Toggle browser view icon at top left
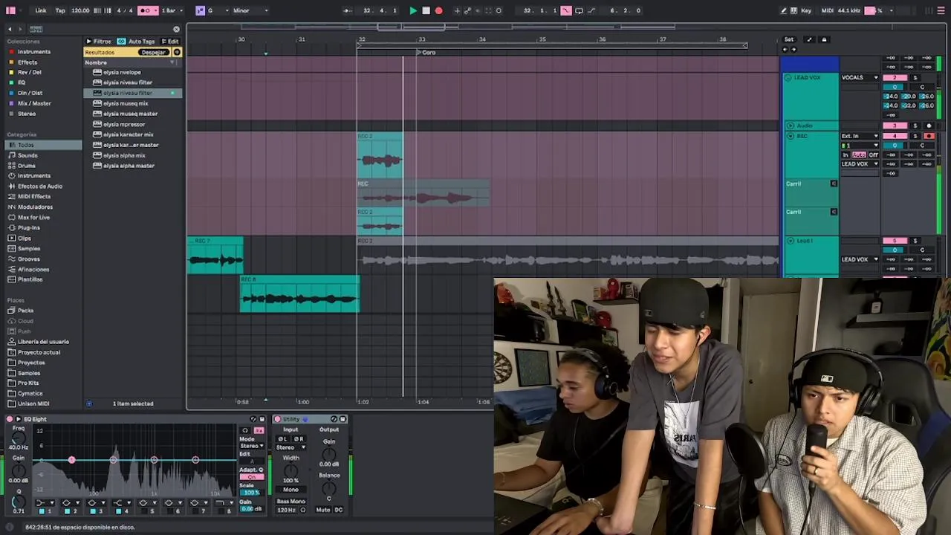 click(x=11, y=10)
